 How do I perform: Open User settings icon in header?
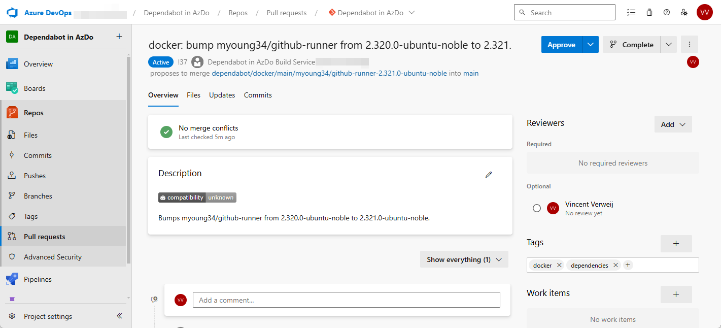(x=684, y=13)
